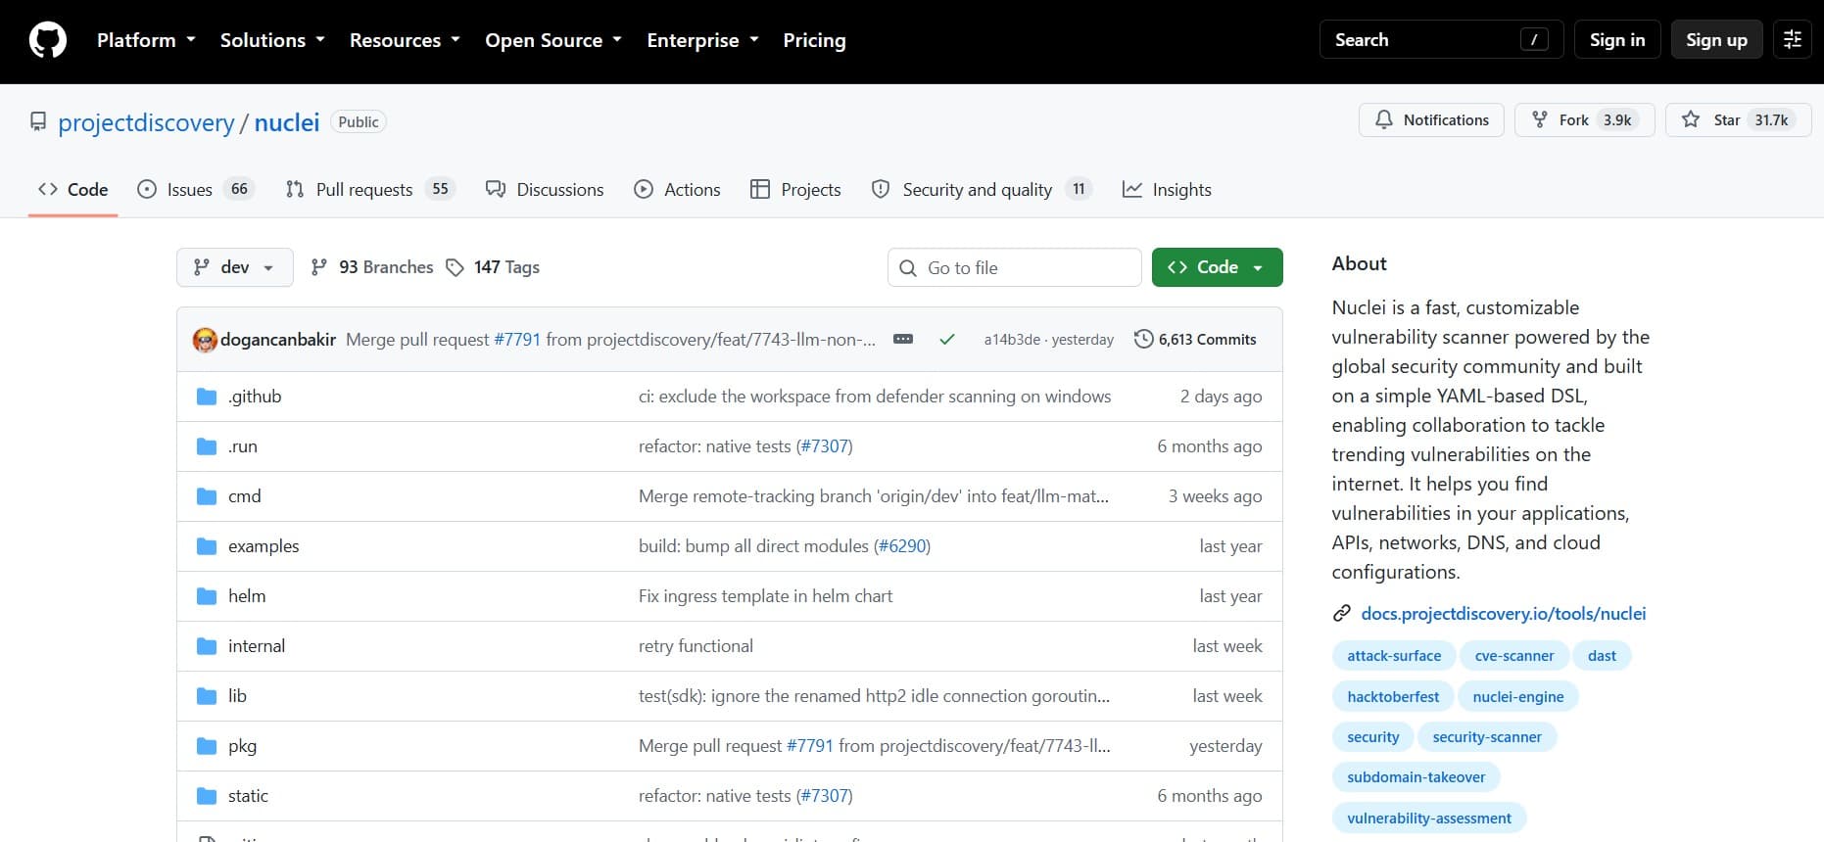Click the helm folder icon

point(207,596)
